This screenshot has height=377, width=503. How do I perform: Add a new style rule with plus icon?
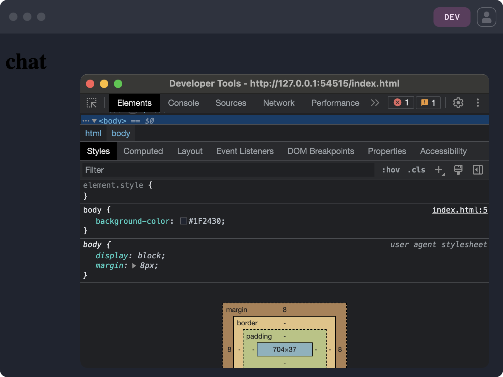tap(439, 170)
